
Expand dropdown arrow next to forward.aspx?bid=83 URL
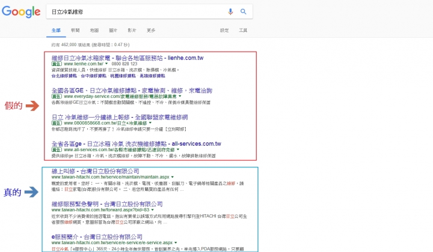click(152, 210)
